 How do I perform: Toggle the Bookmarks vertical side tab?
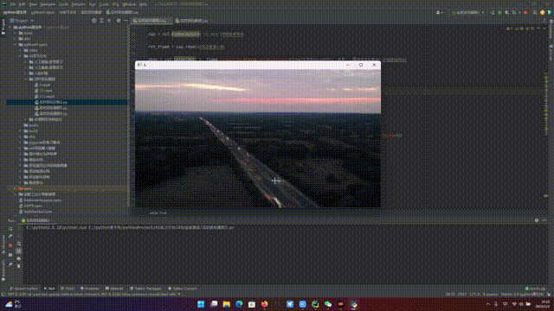[x=3, y=270]
